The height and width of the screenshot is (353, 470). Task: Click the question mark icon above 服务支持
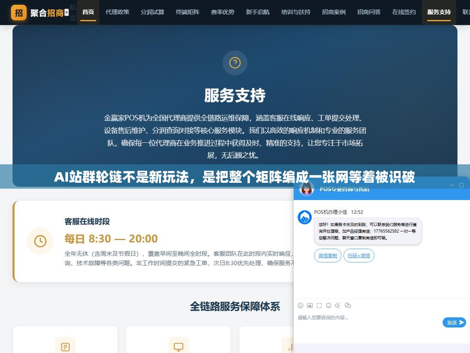tap(235, 63)
